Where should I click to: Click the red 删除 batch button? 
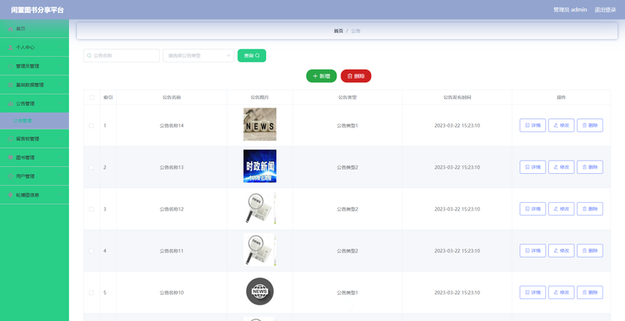(x=356, y=76)
